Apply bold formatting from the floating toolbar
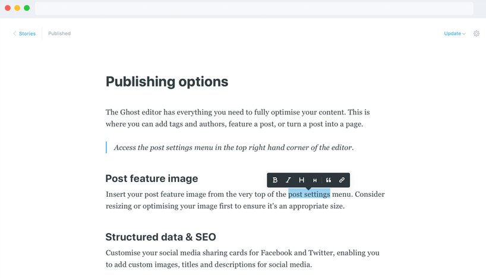 [x=274, y=180]
